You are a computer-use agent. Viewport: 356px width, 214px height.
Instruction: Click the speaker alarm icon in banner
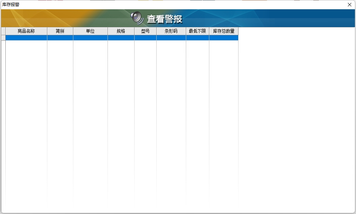coord(137,18)
